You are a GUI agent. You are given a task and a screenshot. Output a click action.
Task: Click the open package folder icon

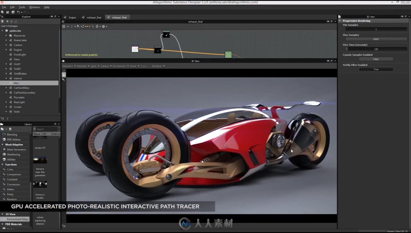tap(8, 12)
